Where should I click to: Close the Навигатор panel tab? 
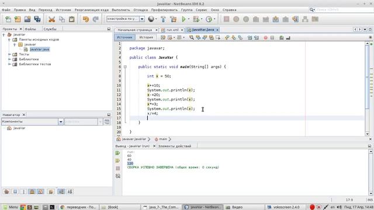[23, 115]
